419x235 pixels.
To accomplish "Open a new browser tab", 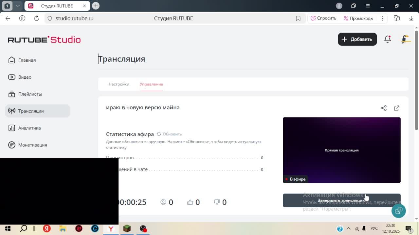I will pos(96,6).
